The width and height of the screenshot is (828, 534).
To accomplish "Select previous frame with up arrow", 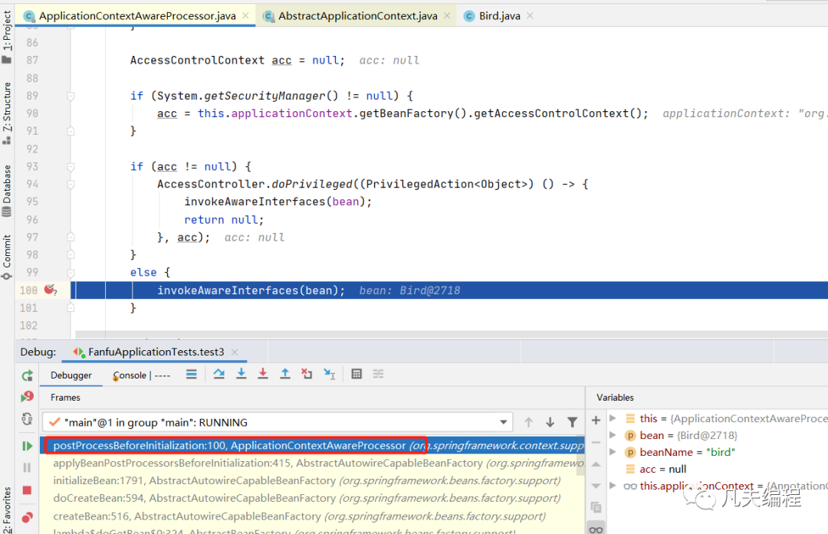I will 528,422.
